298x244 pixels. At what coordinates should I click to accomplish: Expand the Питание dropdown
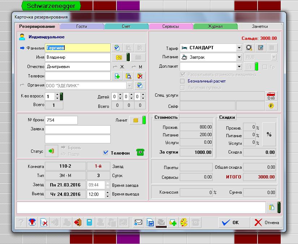point(239,57)
